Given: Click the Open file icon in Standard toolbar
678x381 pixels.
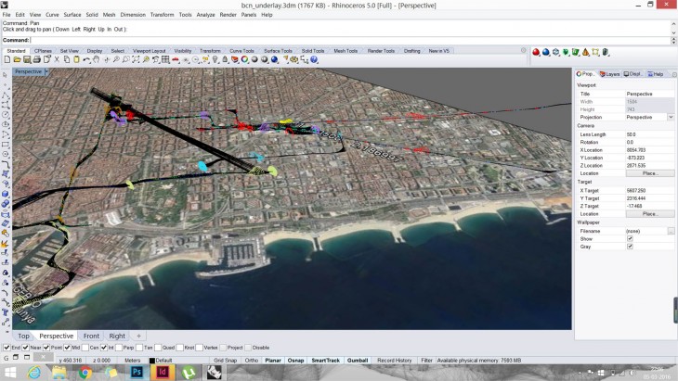Looking at the screenshot, I should tap(19, 59).
